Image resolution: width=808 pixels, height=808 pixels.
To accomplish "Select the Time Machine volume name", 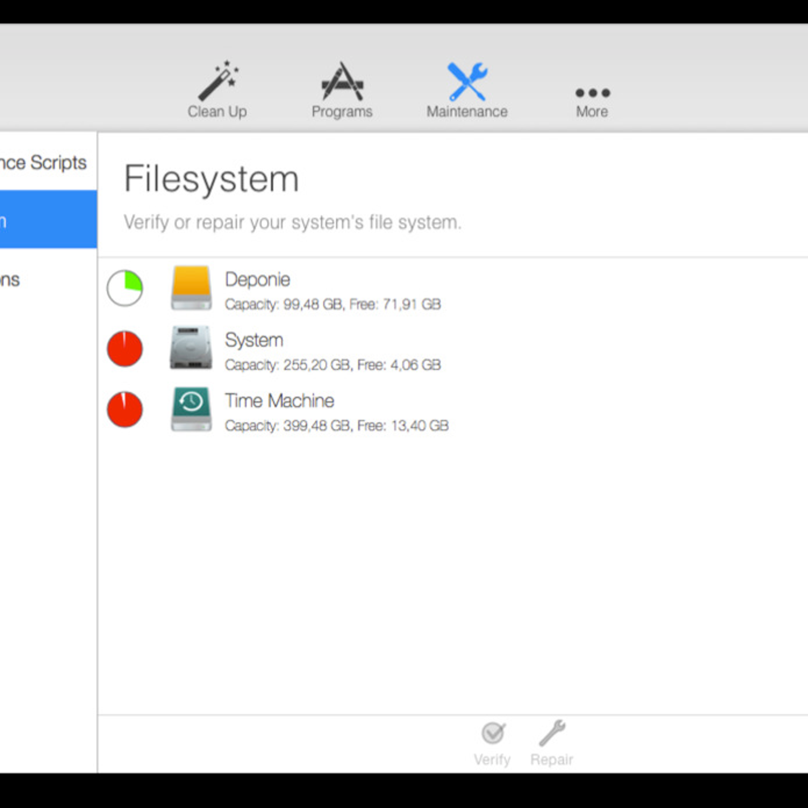I will pos(280,400).
